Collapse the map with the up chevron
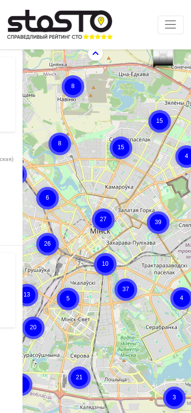This screenshot has width=191, height=413. tap(95, 53)
